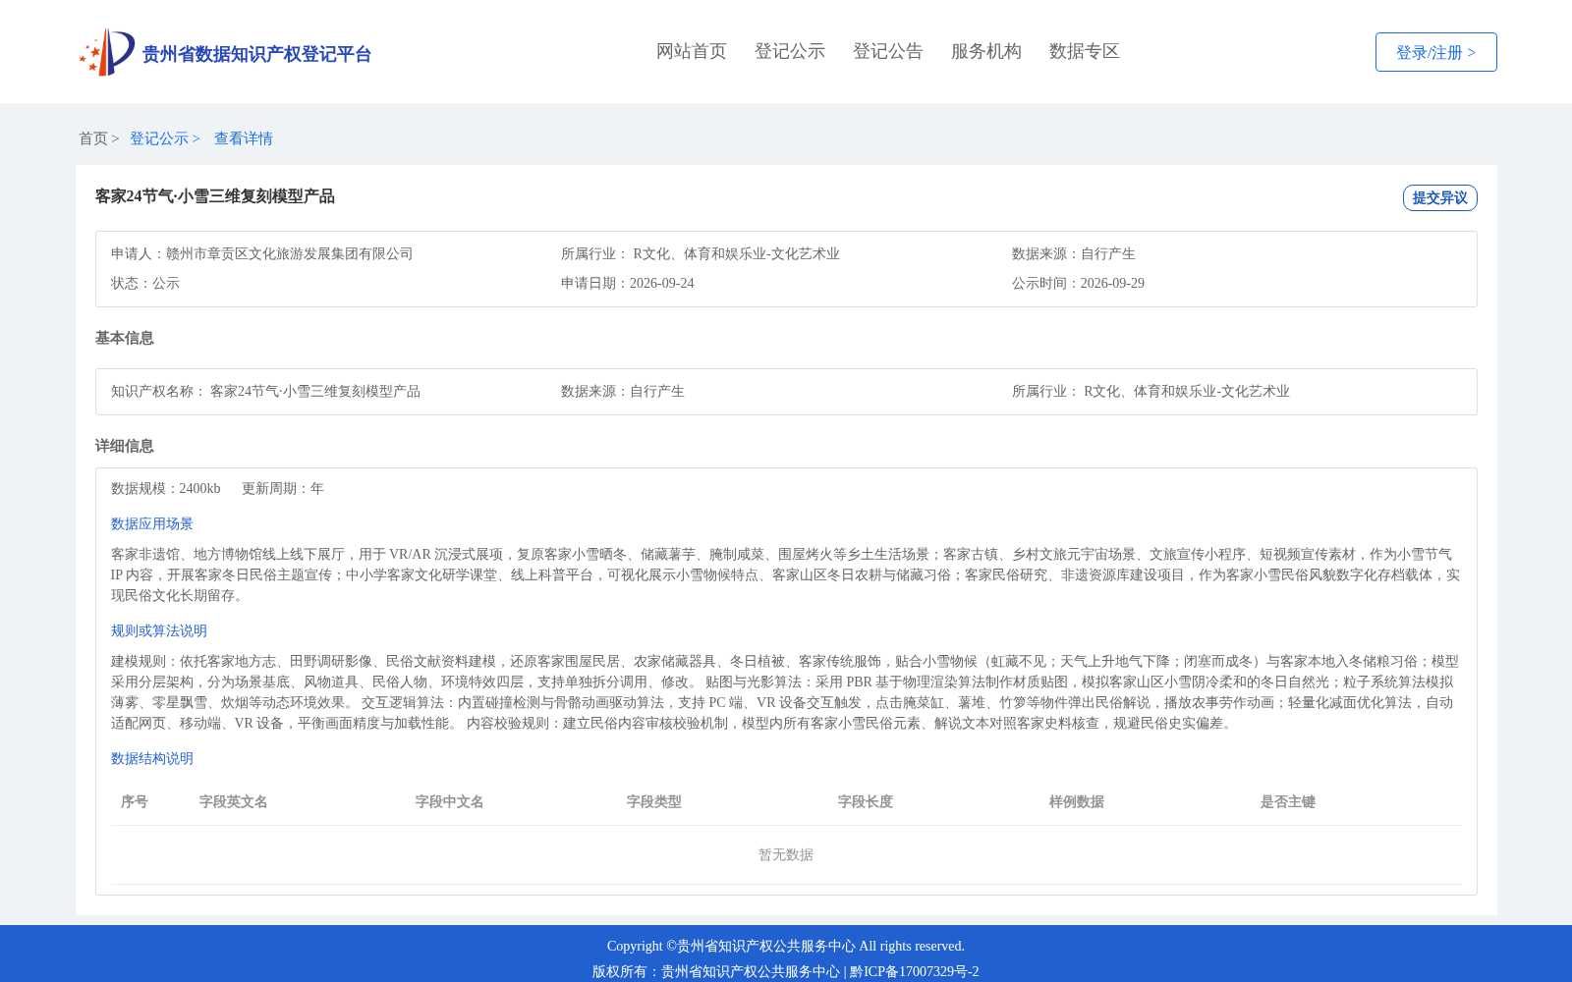The width and height of the screenshot is (1572, 982).
Task: Click the 基本信息 section heading
Action: pyautogui.click(x=125, y=338)
